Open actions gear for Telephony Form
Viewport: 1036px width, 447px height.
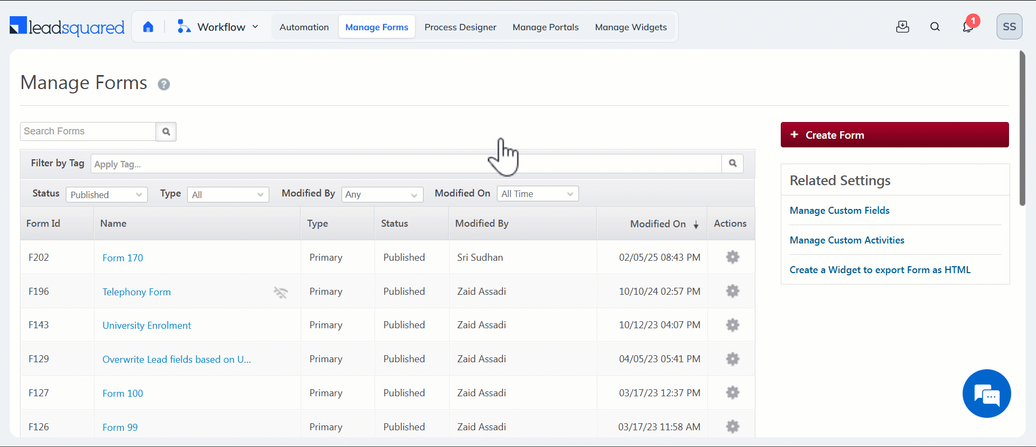732,292
